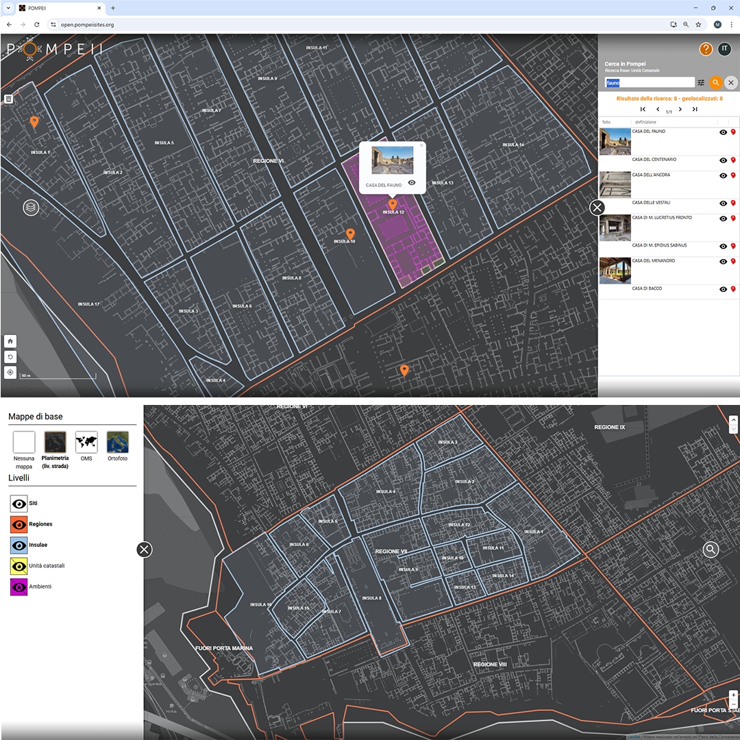
Task: Select the OMS base map
Action: pyautogui.click(x=86, y=443)
